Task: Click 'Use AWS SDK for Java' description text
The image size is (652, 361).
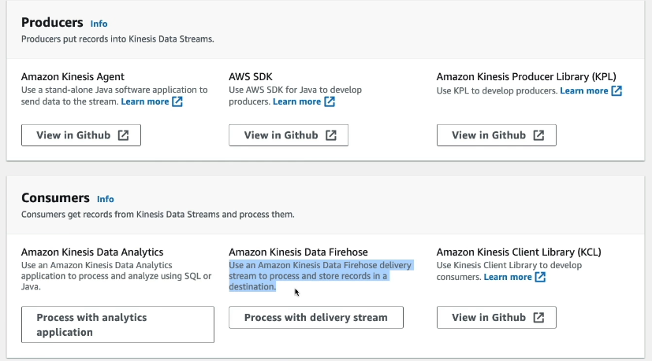Action: pyautogui.click(x=295, y=95)
